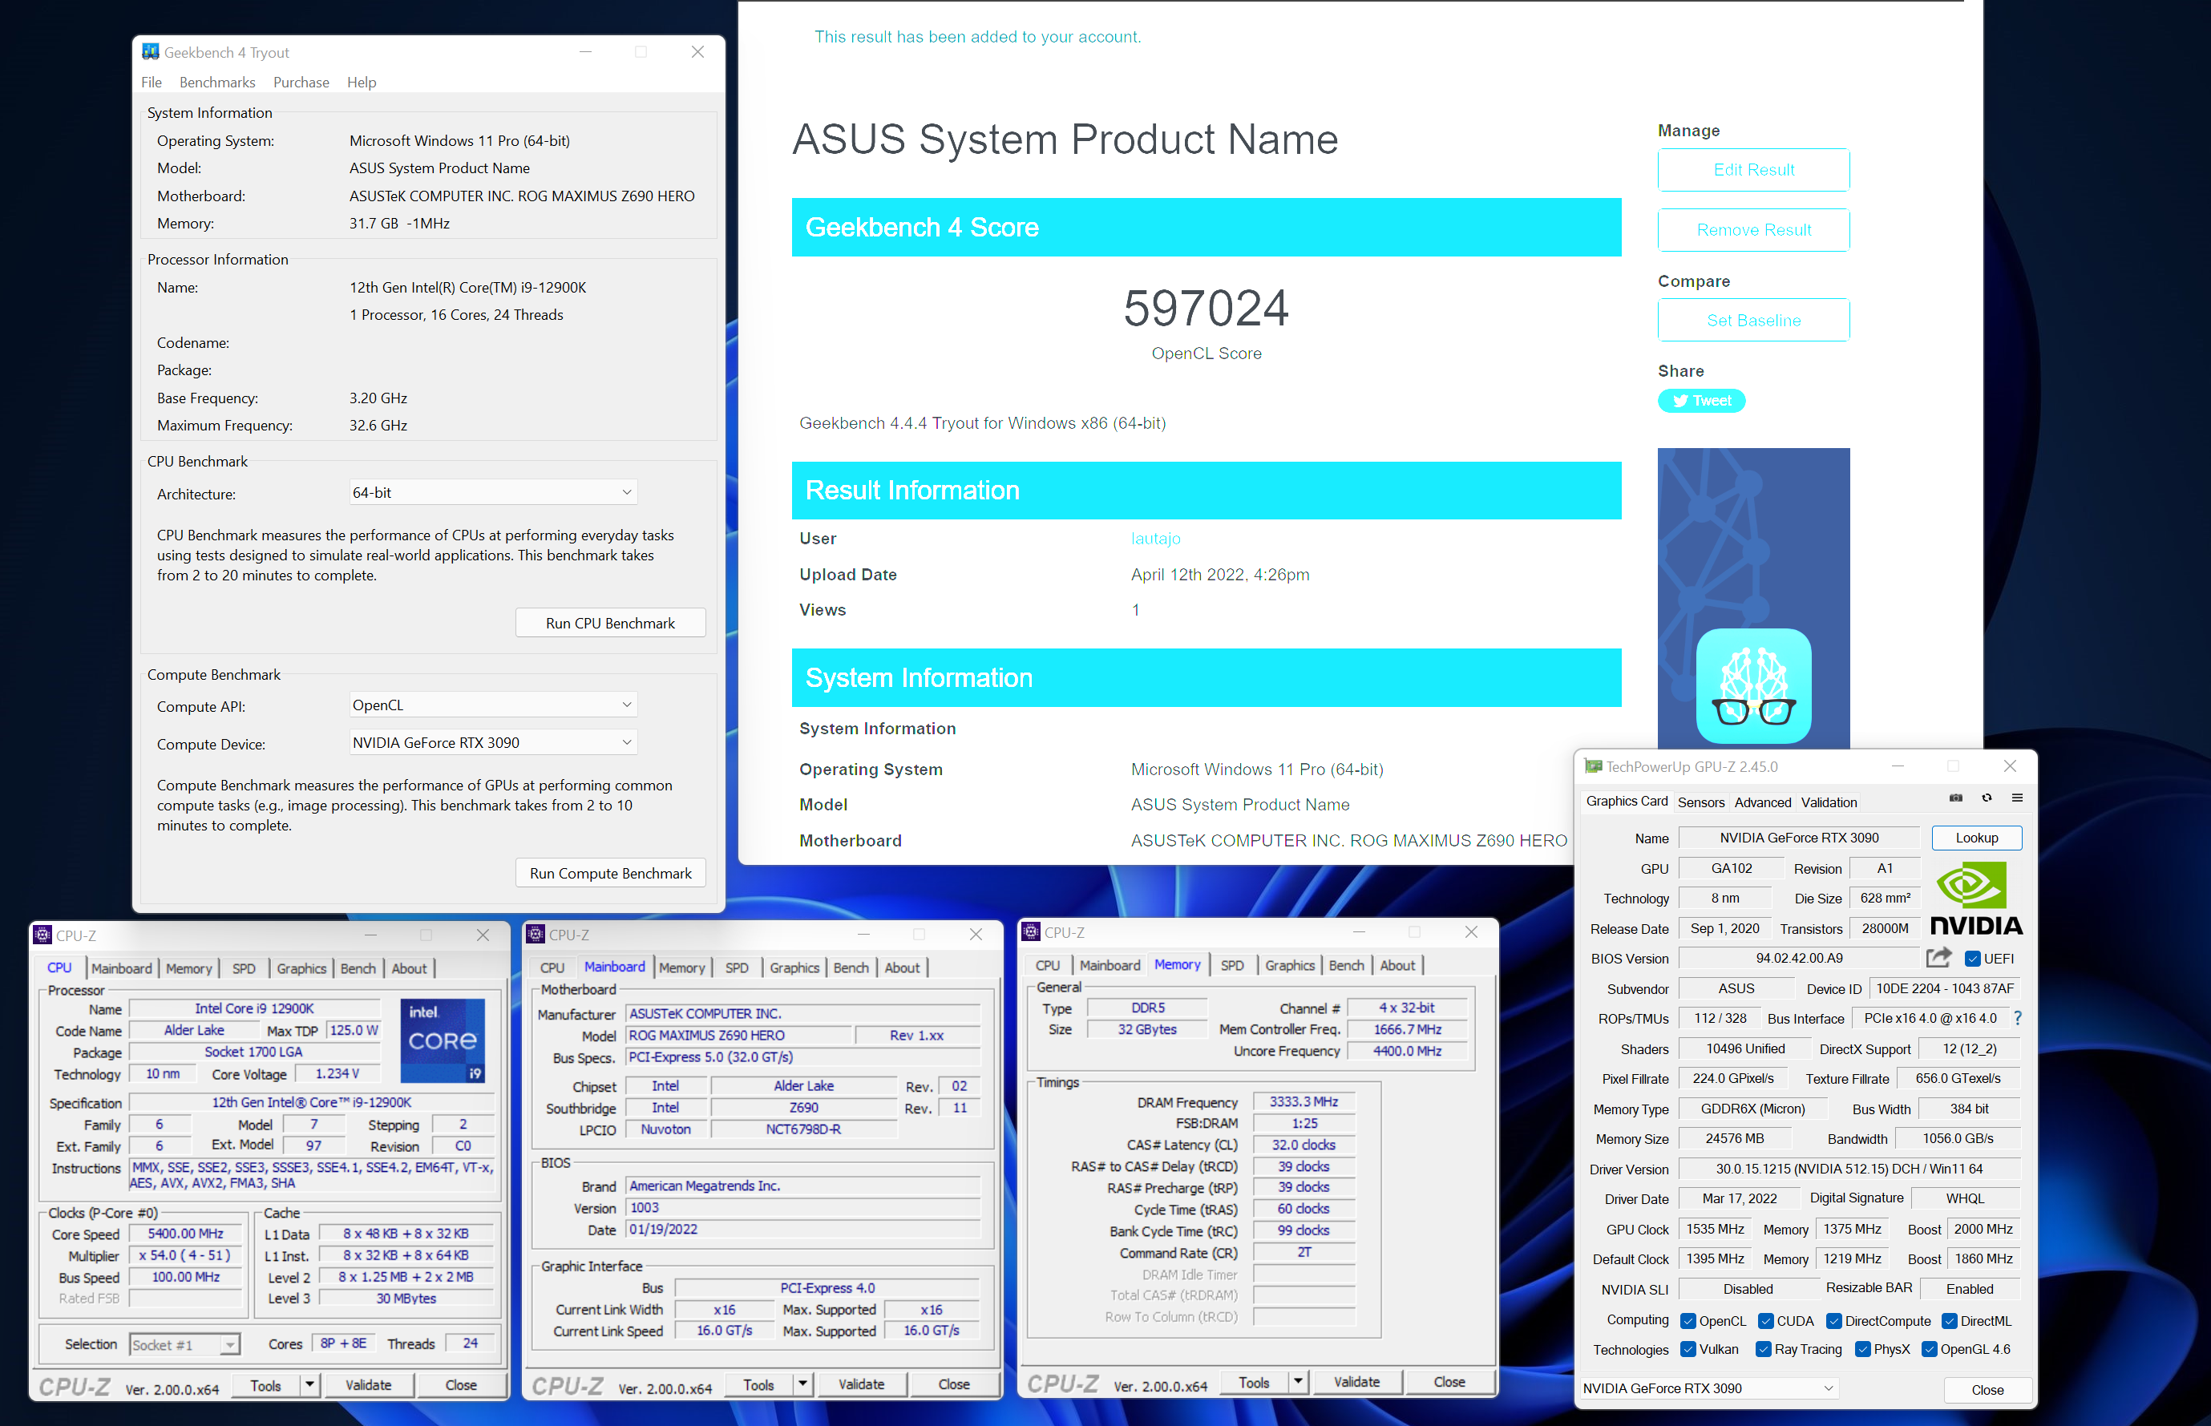Click CPU-Z Mainboard window title icon
The width and height of the screenshot is (2211, 1426).
pyautogui.click(x=536, y=935)
